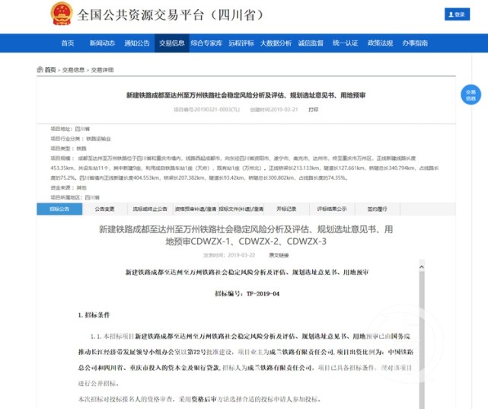
Task: Switch to the 公告变更 tab
Action: click(105, 209)
